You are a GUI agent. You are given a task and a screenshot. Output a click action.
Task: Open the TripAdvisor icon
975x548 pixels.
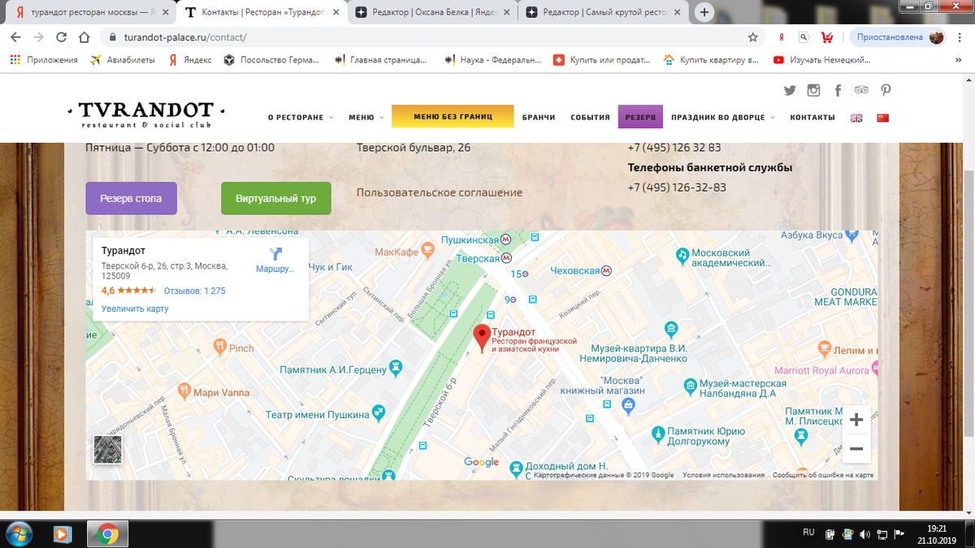861,90
